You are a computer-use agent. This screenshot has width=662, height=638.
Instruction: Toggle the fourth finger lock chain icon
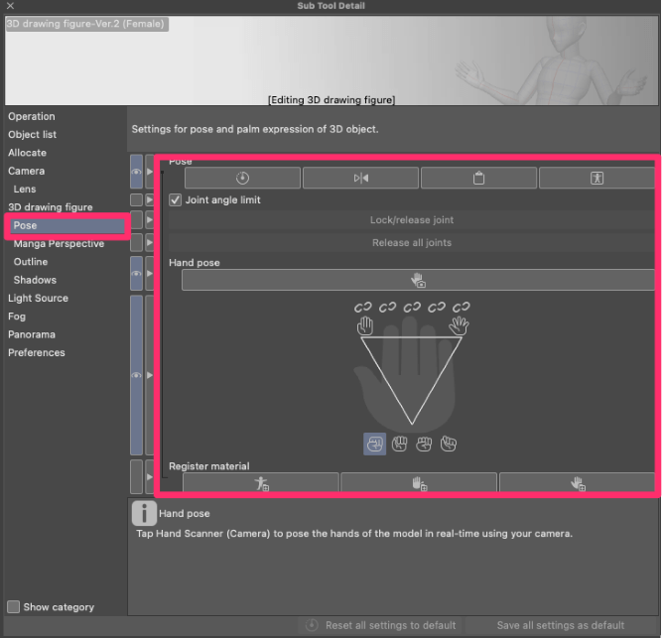point(436,308)
